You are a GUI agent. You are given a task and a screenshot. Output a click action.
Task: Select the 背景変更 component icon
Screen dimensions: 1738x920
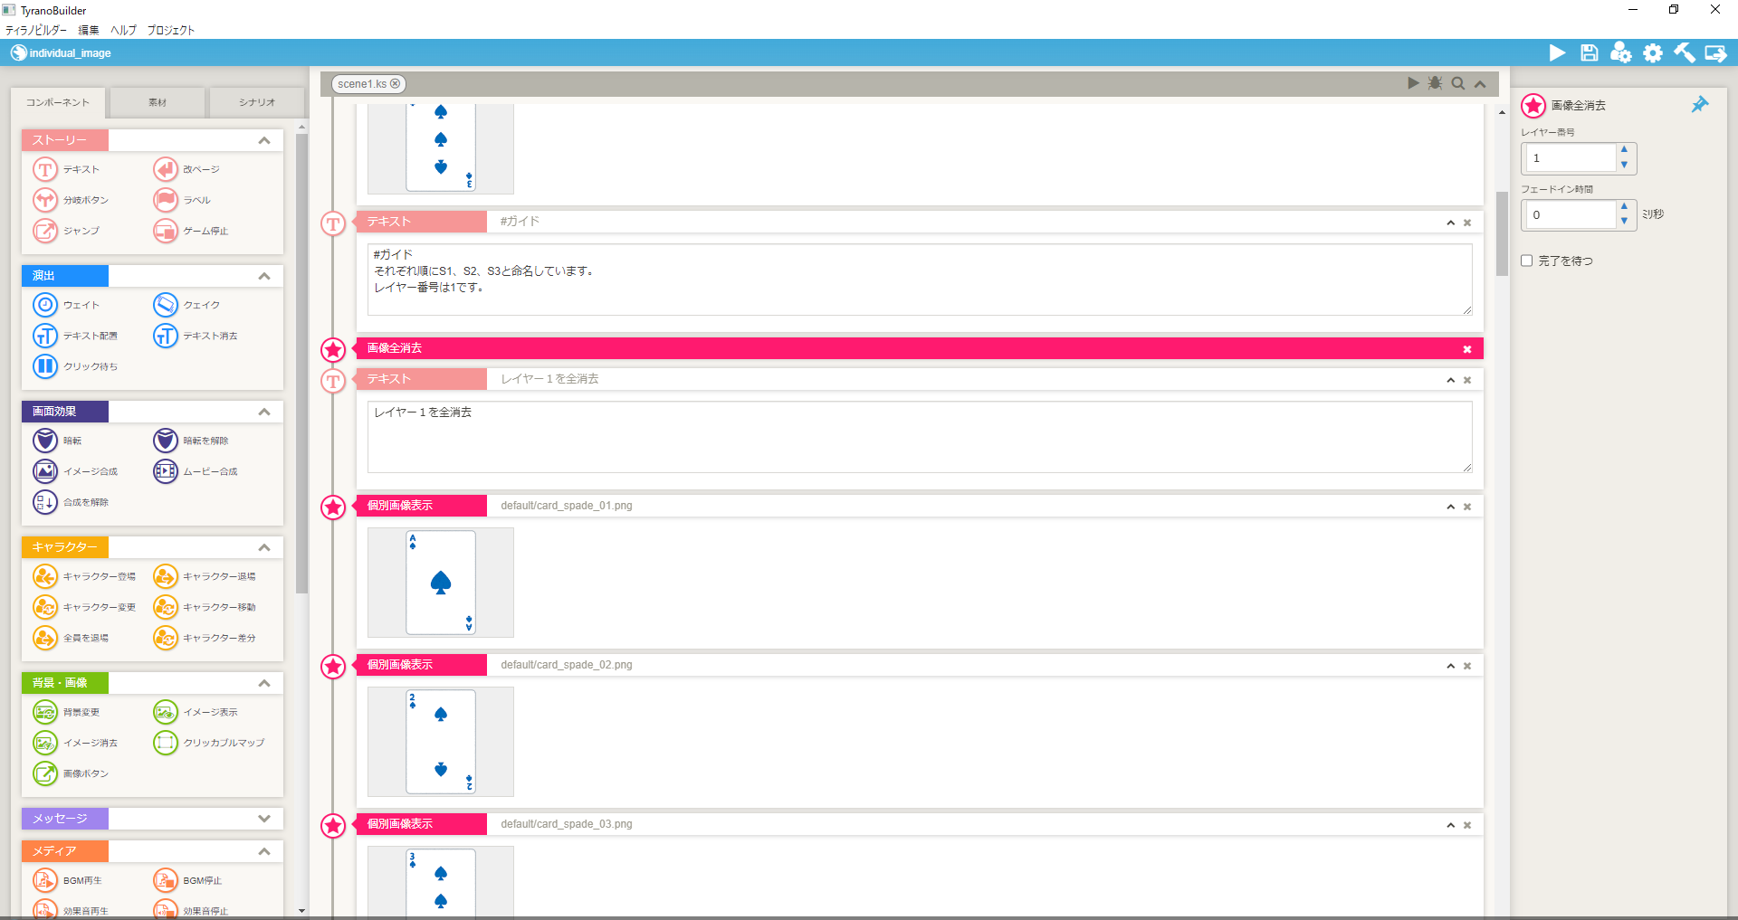45,712
